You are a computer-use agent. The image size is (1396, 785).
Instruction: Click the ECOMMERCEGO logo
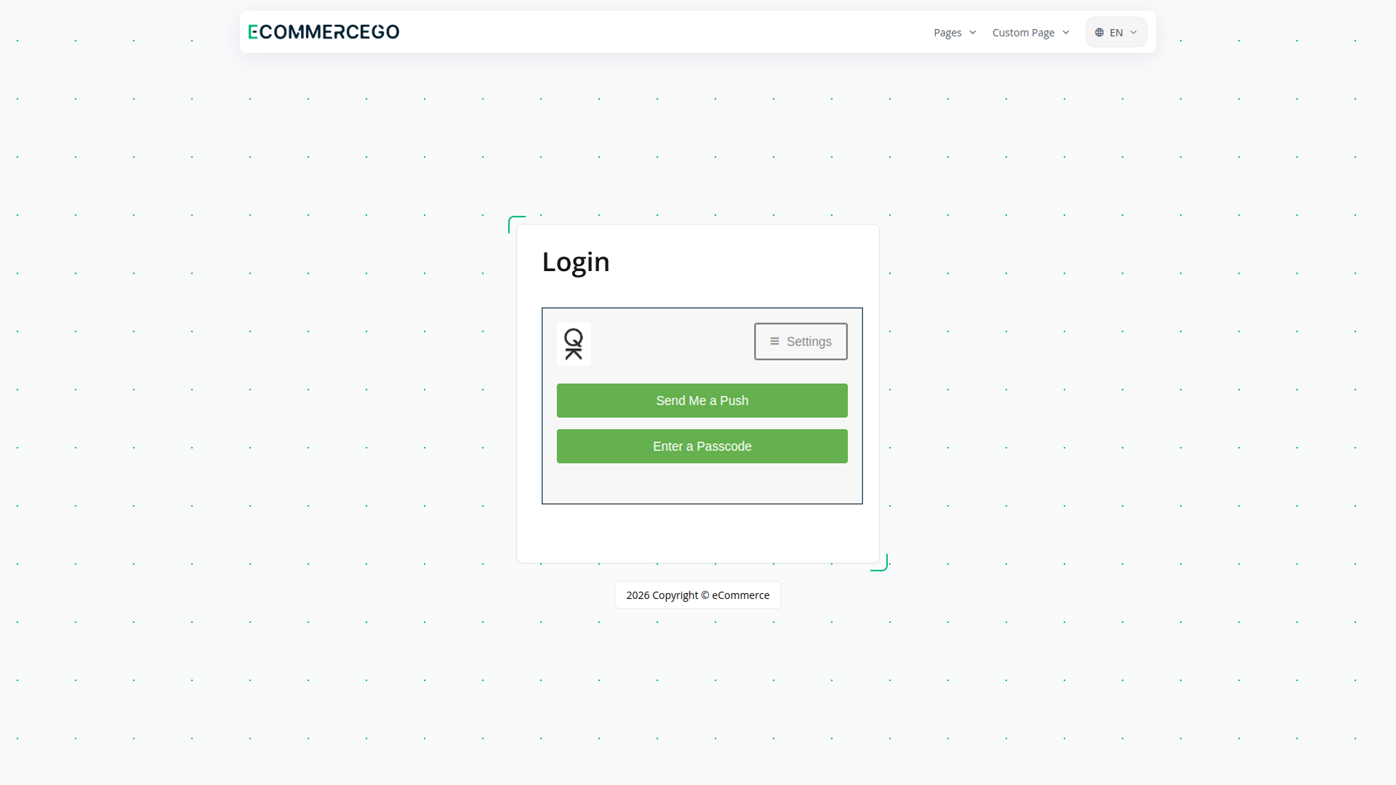(324, 32)
